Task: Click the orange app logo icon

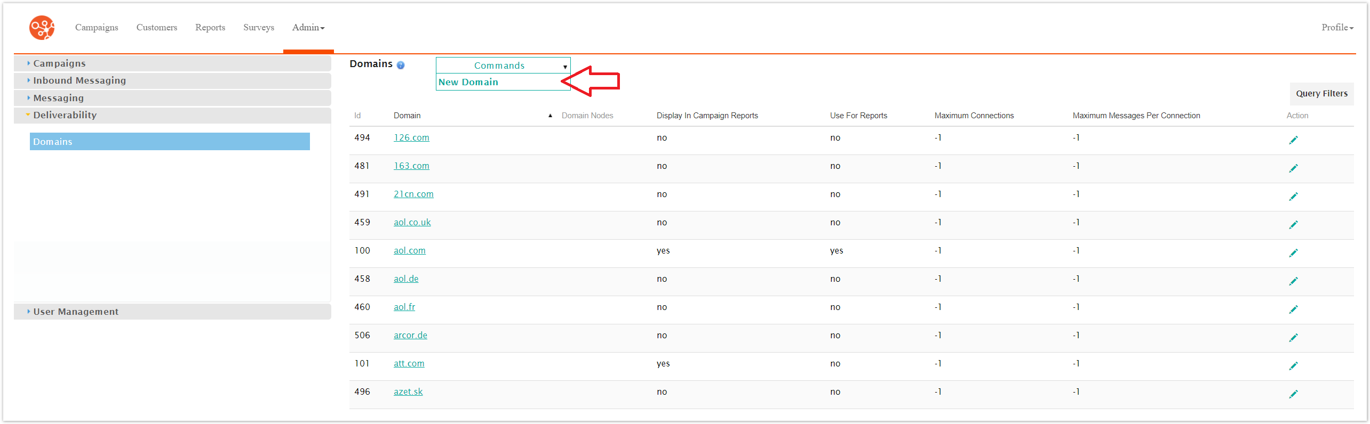Action: tap(42, 28)
